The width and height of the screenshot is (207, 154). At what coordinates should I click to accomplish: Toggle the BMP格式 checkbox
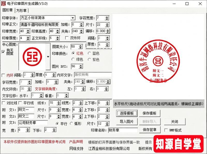[x=166, y=130]
